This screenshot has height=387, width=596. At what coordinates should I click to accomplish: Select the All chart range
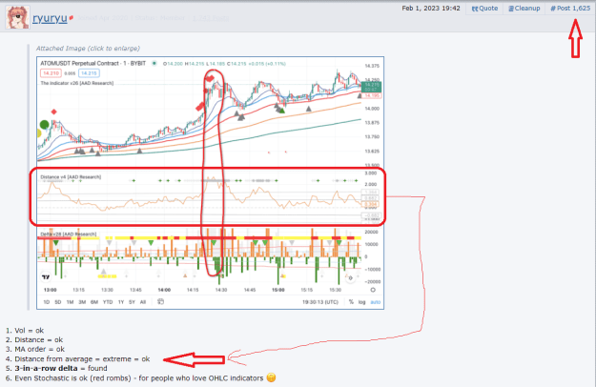tap(143, 302)
